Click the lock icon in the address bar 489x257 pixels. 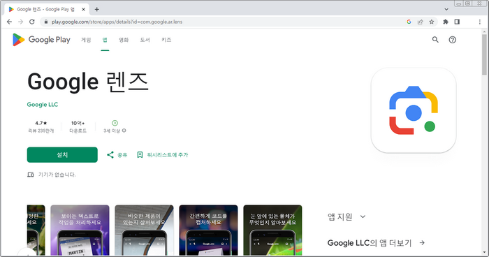pyautogui.click(x=46, y=22)
